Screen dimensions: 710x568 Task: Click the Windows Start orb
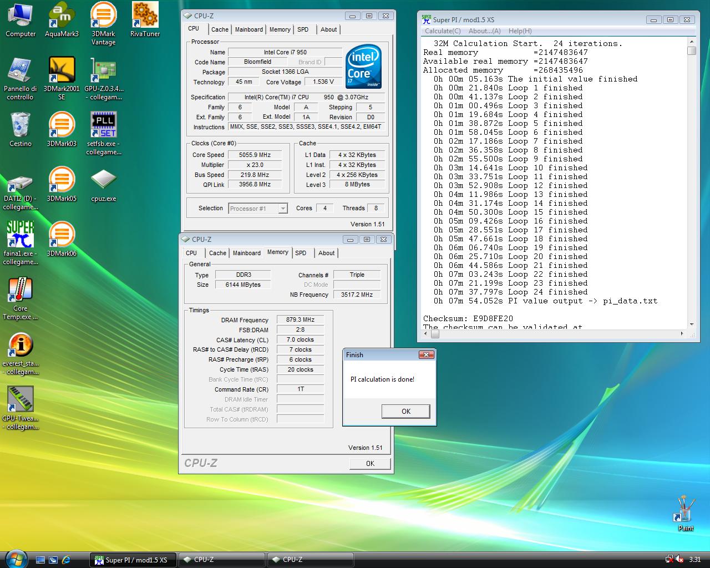[x=16, y=559]
